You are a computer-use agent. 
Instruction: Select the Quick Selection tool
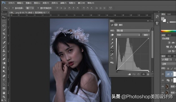click(4, 30)
